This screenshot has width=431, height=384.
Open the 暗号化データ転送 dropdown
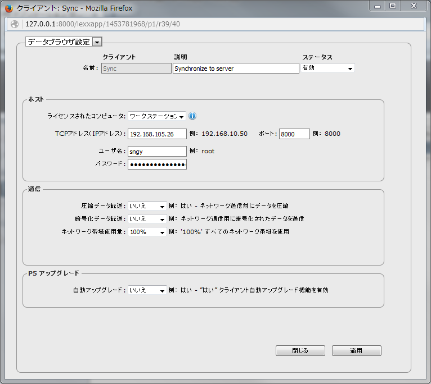point(147,219)
